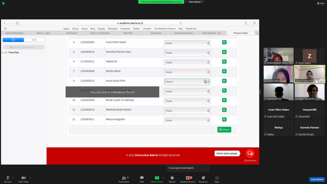Save attendance for Irvan Hilmi Adam
This screenshot has width=327, height=184.
click(x=224, y=42)
